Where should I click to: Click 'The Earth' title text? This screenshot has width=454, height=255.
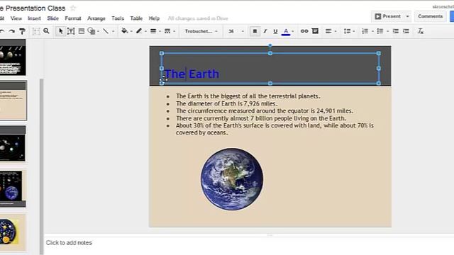click(x=192, y=74)
